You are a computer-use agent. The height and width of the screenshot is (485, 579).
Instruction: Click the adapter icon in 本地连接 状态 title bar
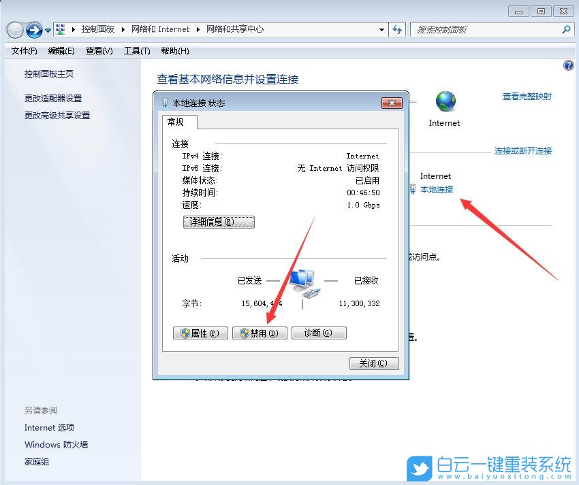(163, 103)
